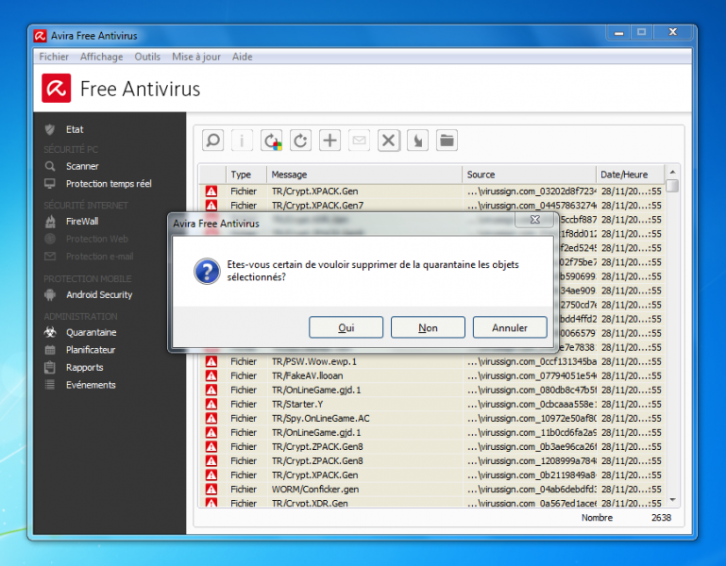Click source cell virussign.com_0ccf131345ba
Screen dimensions: 726x566
(x=532, y=361)
